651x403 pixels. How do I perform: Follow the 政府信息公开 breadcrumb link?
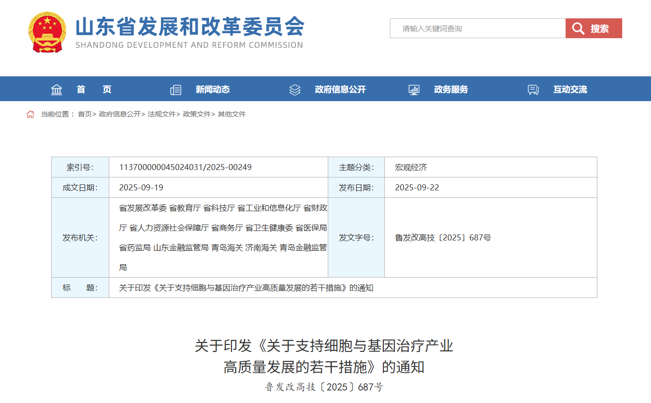[x=120, y=115]
